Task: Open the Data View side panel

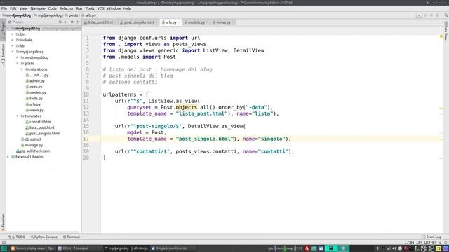Action: (x=446, y=31)
